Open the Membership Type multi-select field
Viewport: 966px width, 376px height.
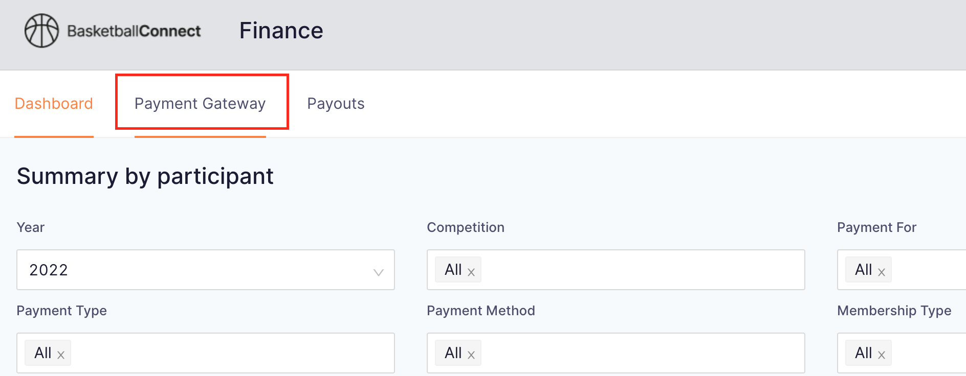902,353
